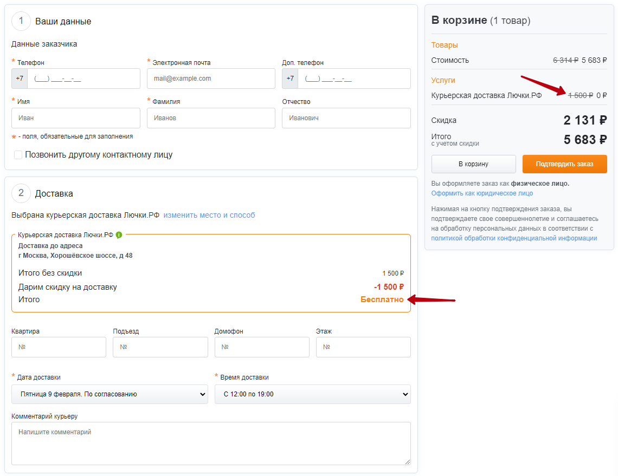
Task: Click Оформить как юридическое лицо link
Action: pyautogui.click(x=482, y=193)
